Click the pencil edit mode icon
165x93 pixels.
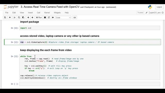pos(146,13)
